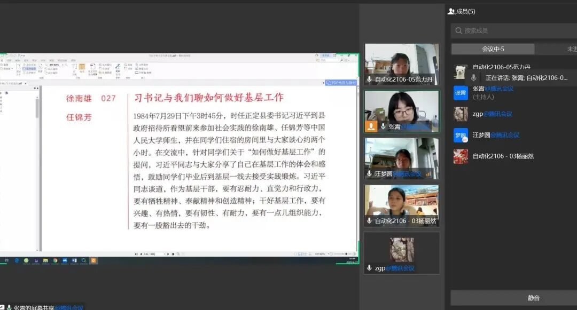Select the 杨丽然 video thumbnail
The width and height of the screenshot is (577, 310).
[401, 206]
